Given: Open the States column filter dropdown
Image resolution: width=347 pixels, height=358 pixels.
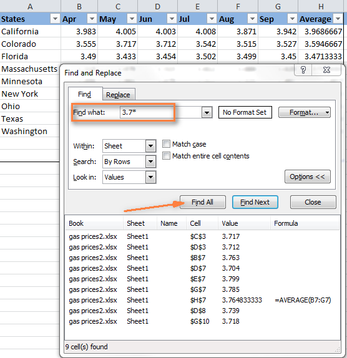Looking at the screenshot, I should coord(55,19).
